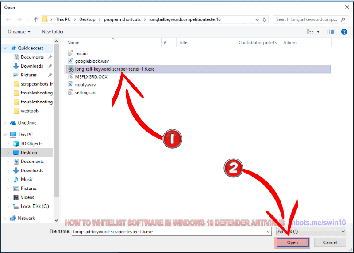Click the MSFLXGRD.OCX file name
Viewport: 354px width, 253px height.
pyautogui.click(x=91, y=77)
